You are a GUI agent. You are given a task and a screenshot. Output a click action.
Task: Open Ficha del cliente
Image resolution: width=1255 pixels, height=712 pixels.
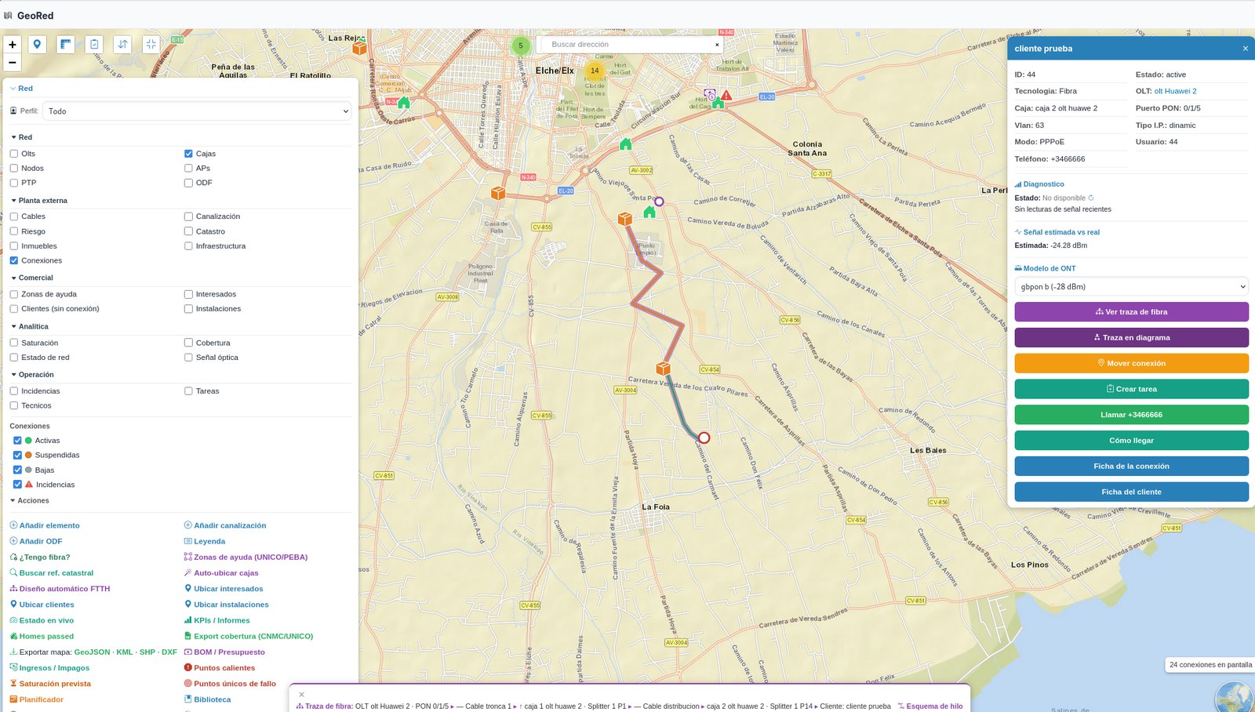coord(1131,492)
